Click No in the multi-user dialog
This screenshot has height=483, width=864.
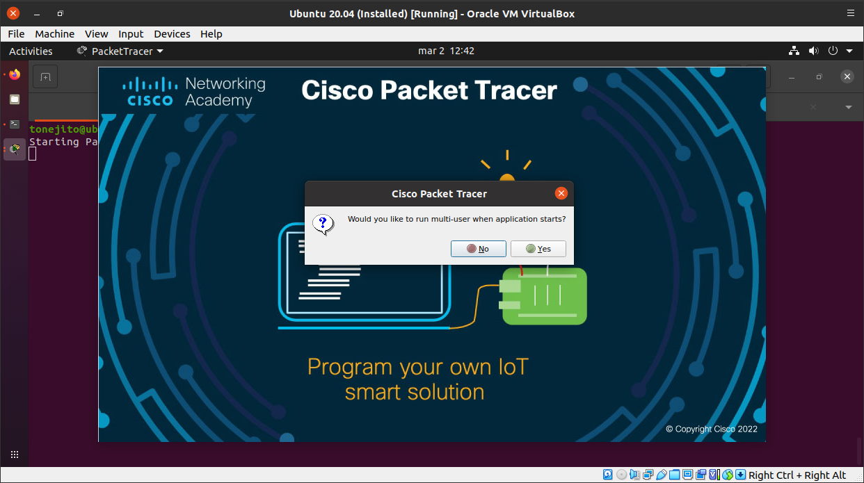[478, 249]
